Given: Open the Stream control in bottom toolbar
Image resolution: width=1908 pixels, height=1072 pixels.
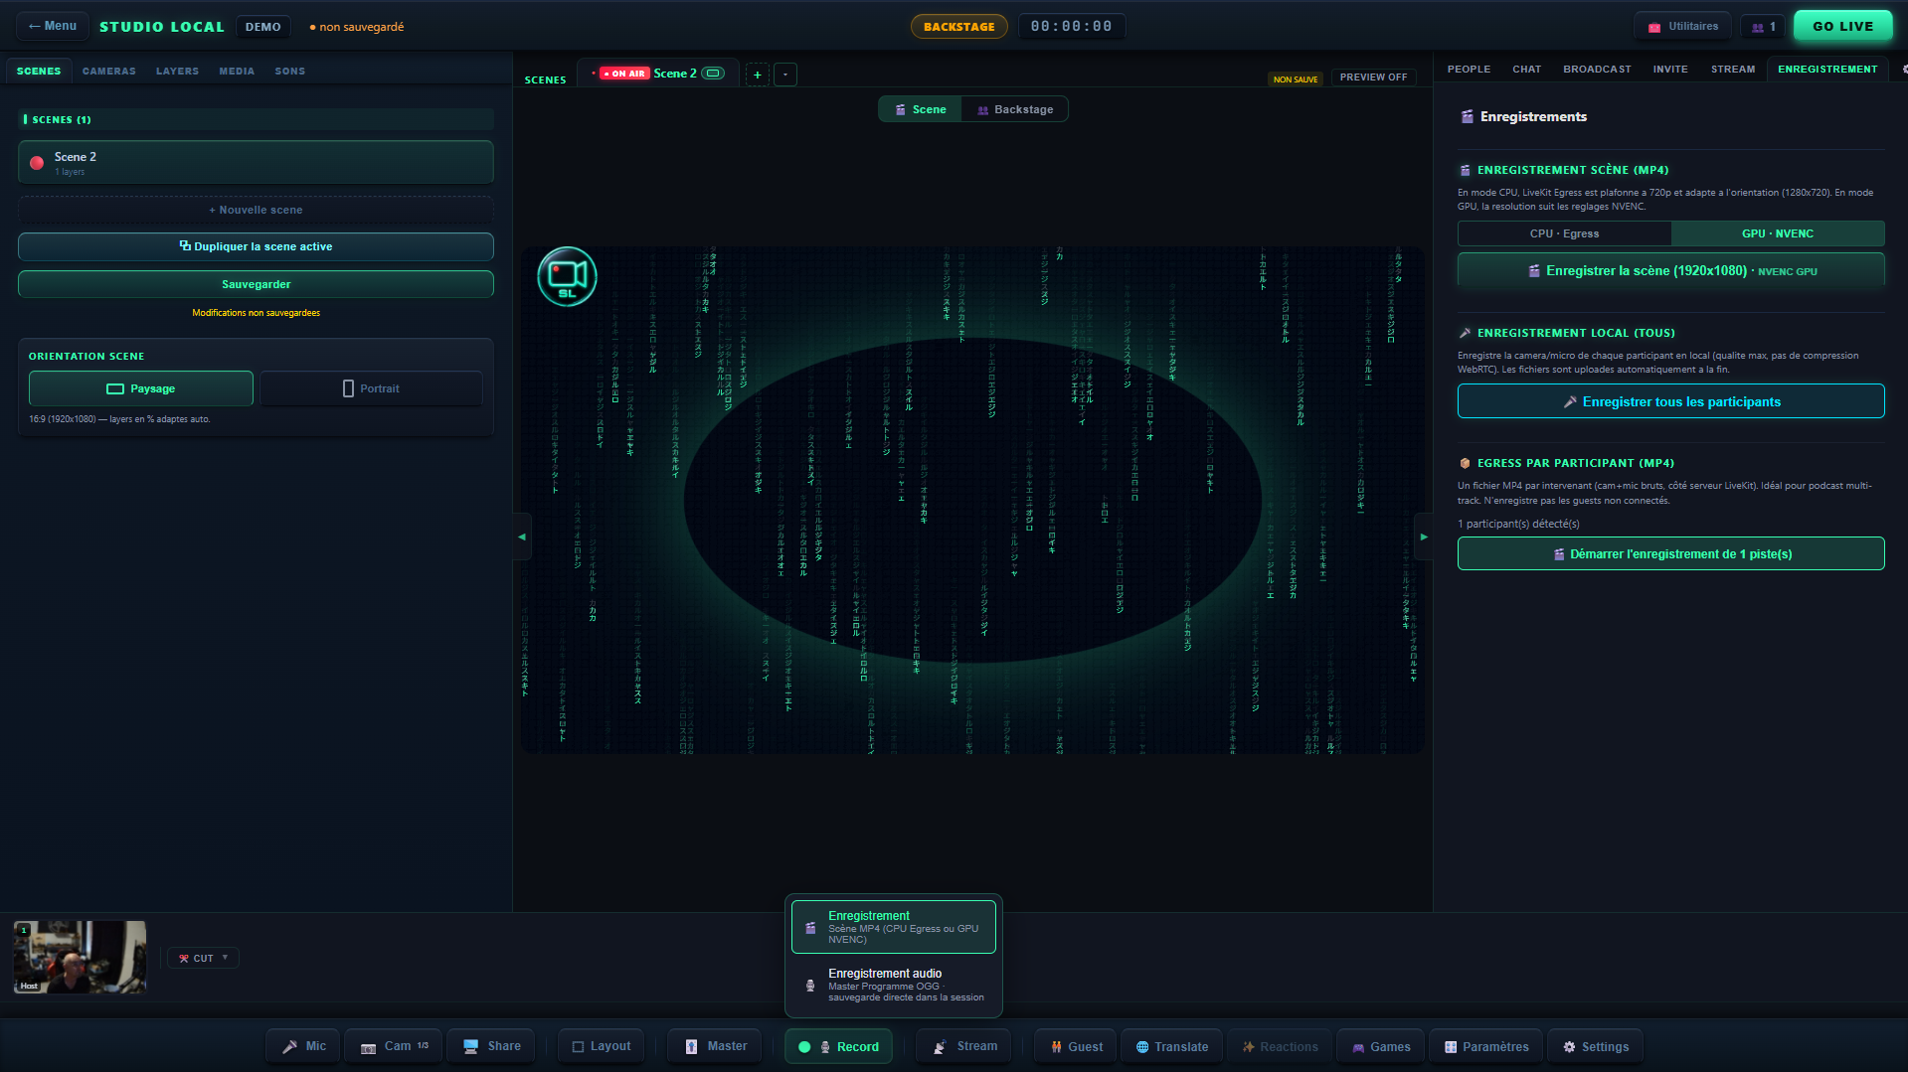Looking at the screenshot, I should 964,1046.
